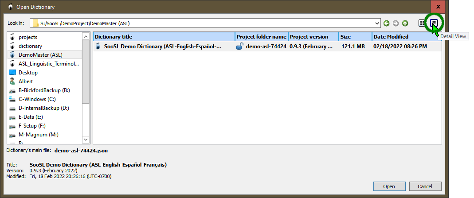Click the SooSL icon of the dictionary row
Viewport: 474px width, 198px height.
click(98, 46)
